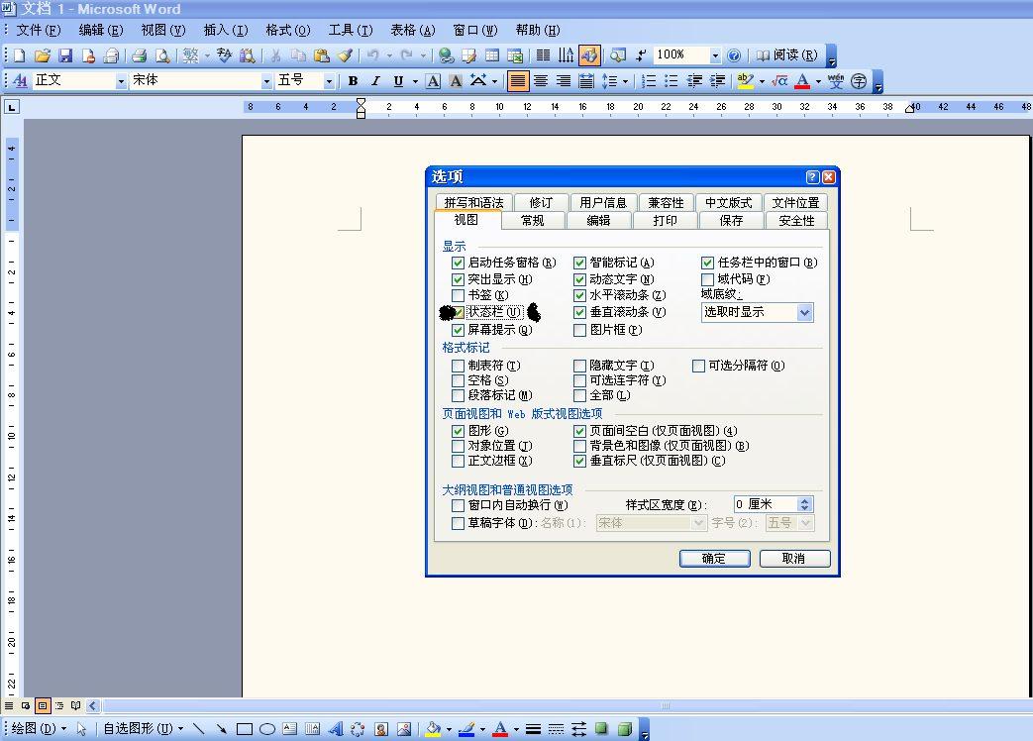Open the zoom 100% dropdown
1033x741 pixels.
click(x=715, y=55)
